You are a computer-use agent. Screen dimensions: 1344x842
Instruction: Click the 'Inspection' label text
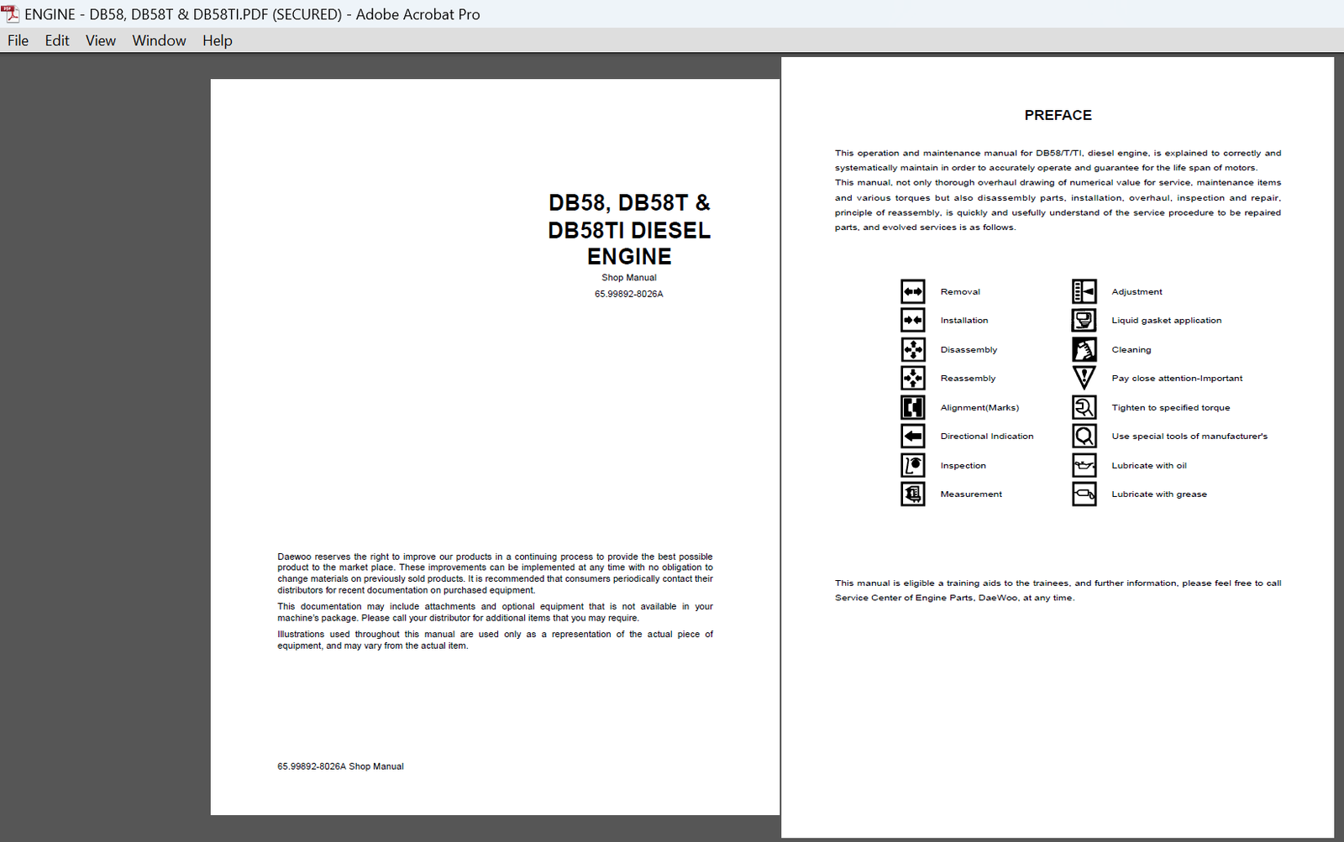click(x=963, y=466)
